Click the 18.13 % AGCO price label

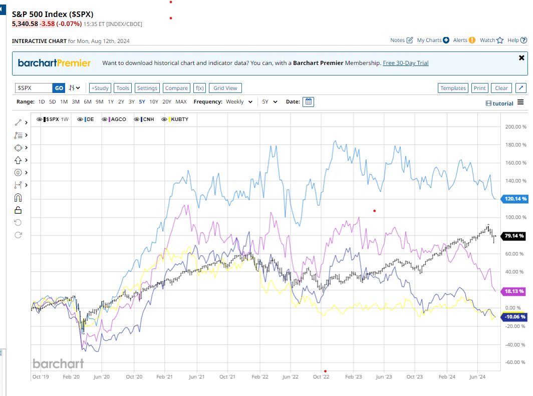(x=514, y=291)
